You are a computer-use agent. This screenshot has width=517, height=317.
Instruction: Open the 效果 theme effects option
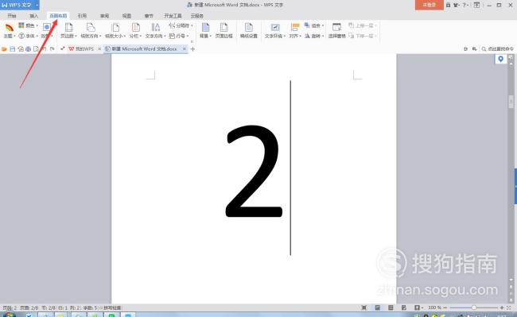tap(47, 31)
